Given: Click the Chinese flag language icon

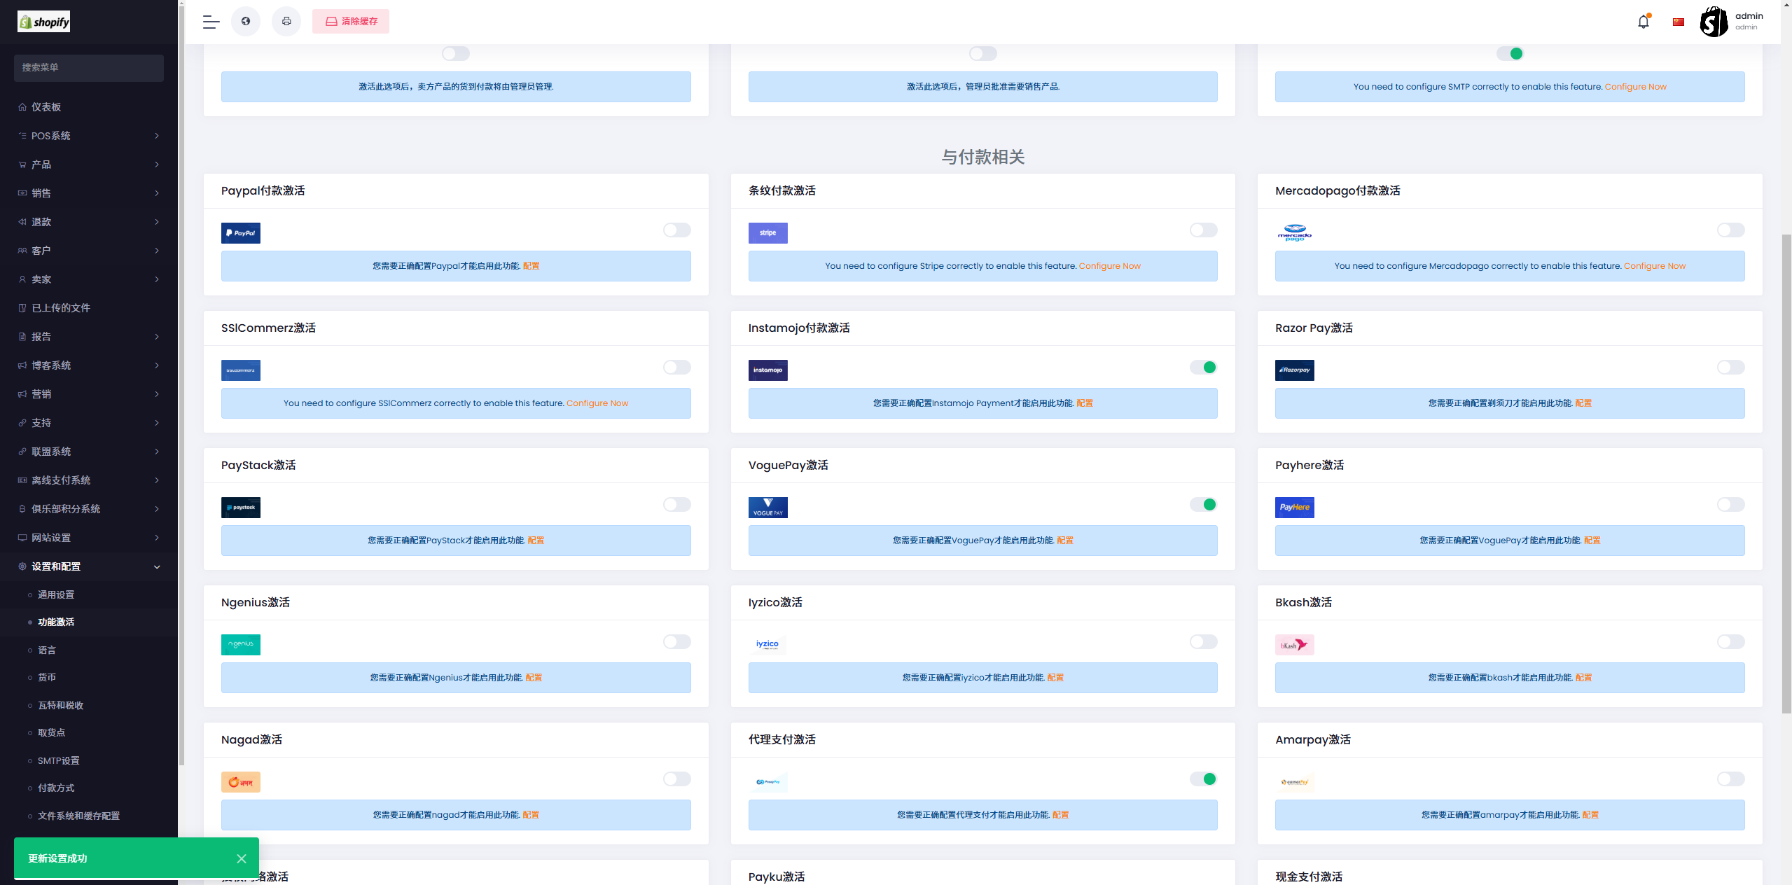Looking at the screenshot, I should (1678, 22).
